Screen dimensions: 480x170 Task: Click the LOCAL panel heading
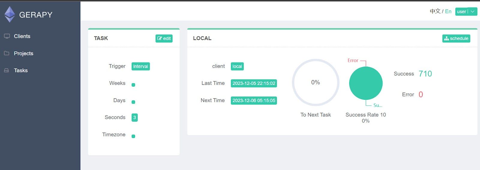202,38
